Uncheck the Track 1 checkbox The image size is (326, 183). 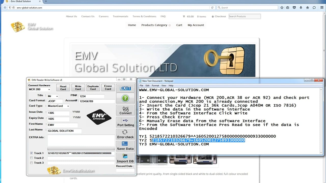[32, 153]
